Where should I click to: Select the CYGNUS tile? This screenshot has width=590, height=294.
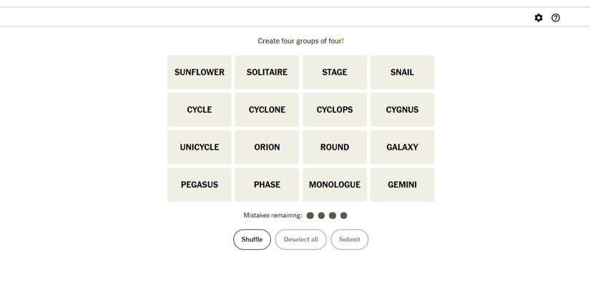click(402, 110)
